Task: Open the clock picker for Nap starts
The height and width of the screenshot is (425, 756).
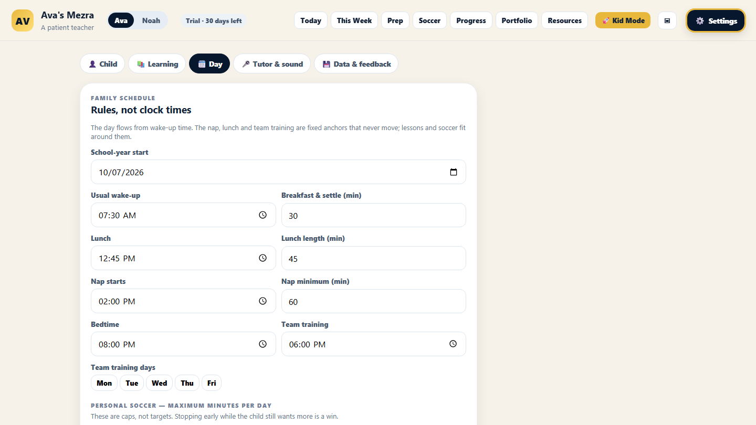Action: click(x=263, y=301)
